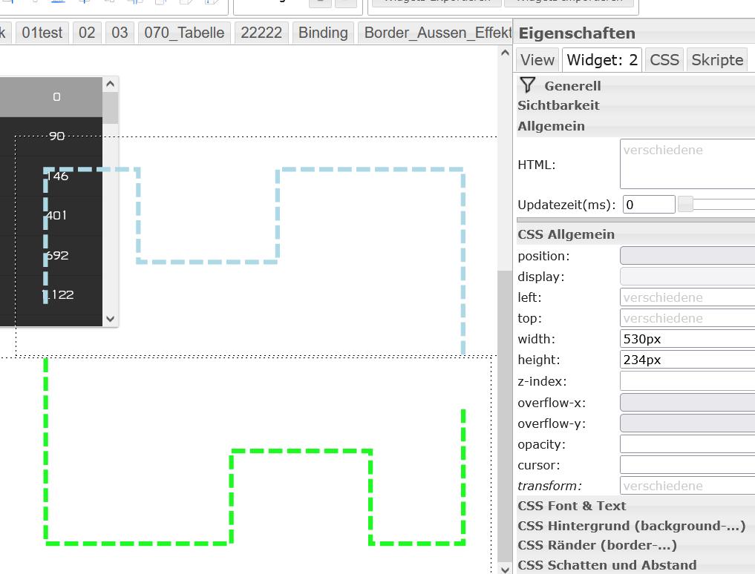Viewport: 755px width, 574px height.
Task: Open the Skripte tab
Action: (x=716, y=60)
